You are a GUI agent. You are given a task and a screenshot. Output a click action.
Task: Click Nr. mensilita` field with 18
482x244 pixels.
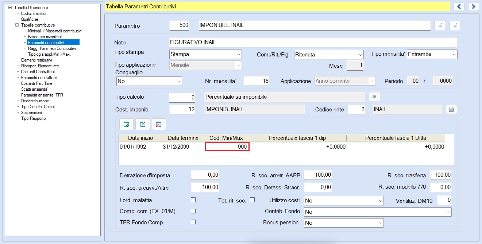tap(257, 81)
